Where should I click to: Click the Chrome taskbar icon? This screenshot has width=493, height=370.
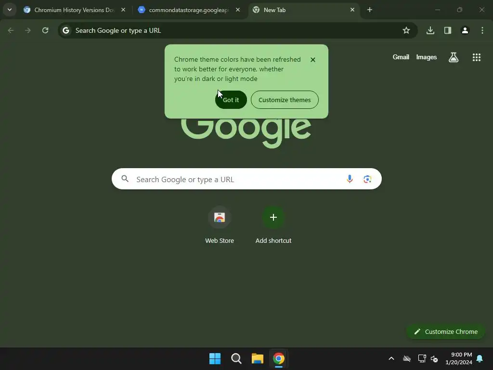click(279, 358)
